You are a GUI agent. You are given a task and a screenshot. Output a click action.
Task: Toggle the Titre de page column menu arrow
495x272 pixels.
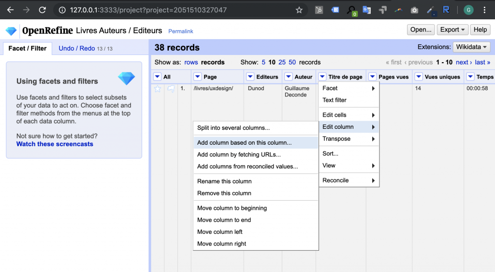pyautogui.click(x=322, y=77)
